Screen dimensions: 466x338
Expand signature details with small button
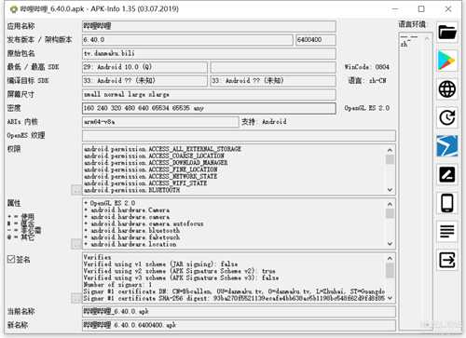click(x=76, y=298)
